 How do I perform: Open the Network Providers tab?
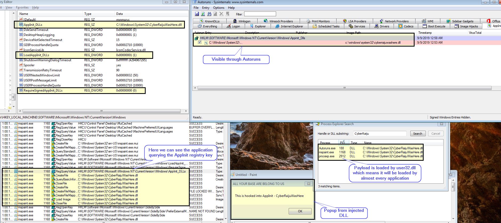[394, 21]
